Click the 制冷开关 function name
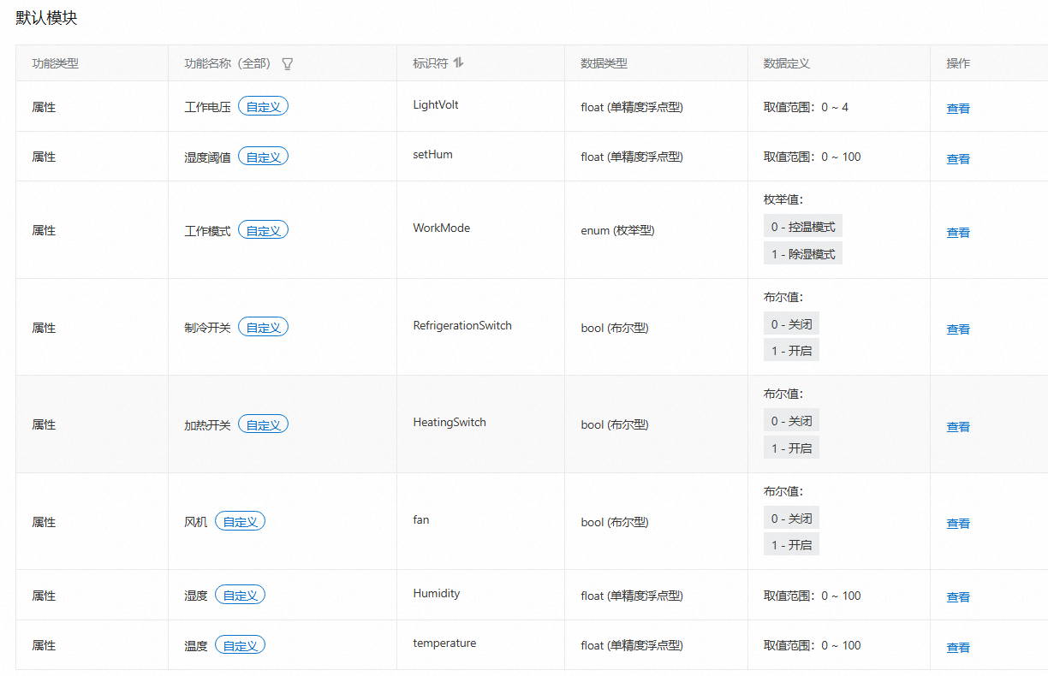The image size is (1048, 676). (207, 328)
